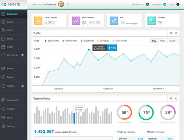The height and width of the screenshot is (140, 184).
Task: Go to the Posts menu item
Action: (x=14, y=22)
